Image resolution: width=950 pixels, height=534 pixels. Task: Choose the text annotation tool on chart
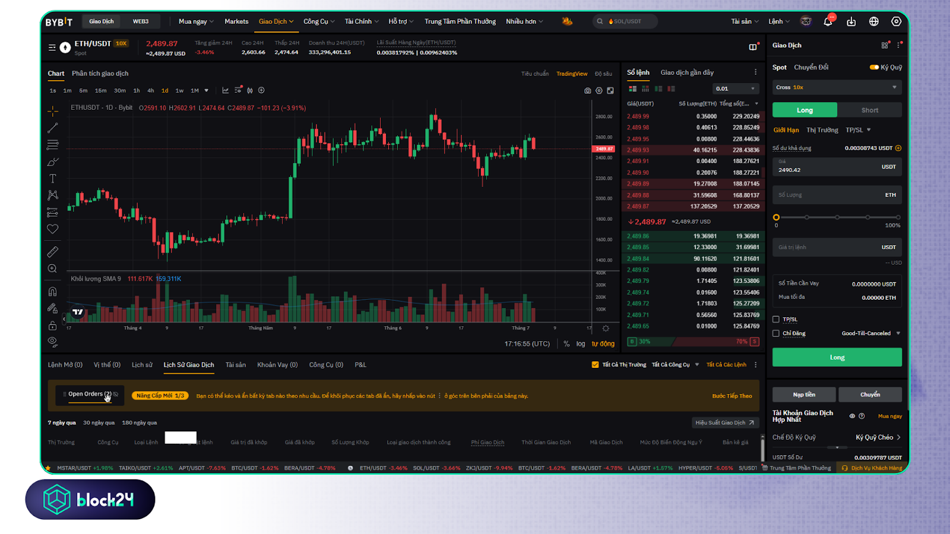pos(53,179)
